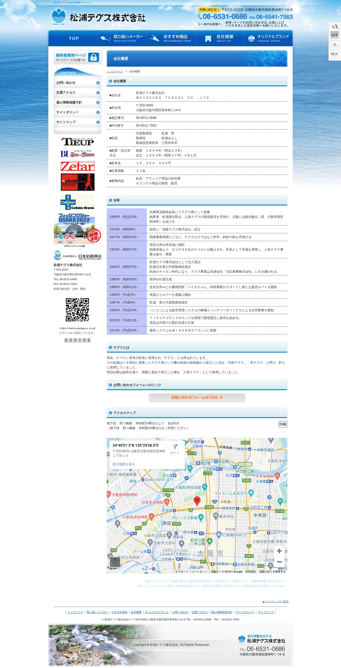Click the Bee House brand logo
The image size is (341, 668).
78,154
